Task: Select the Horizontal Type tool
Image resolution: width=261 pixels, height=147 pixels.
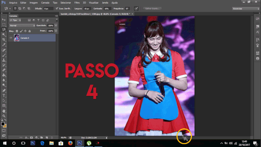Action: pyautogui.click(x=4, y=96)
